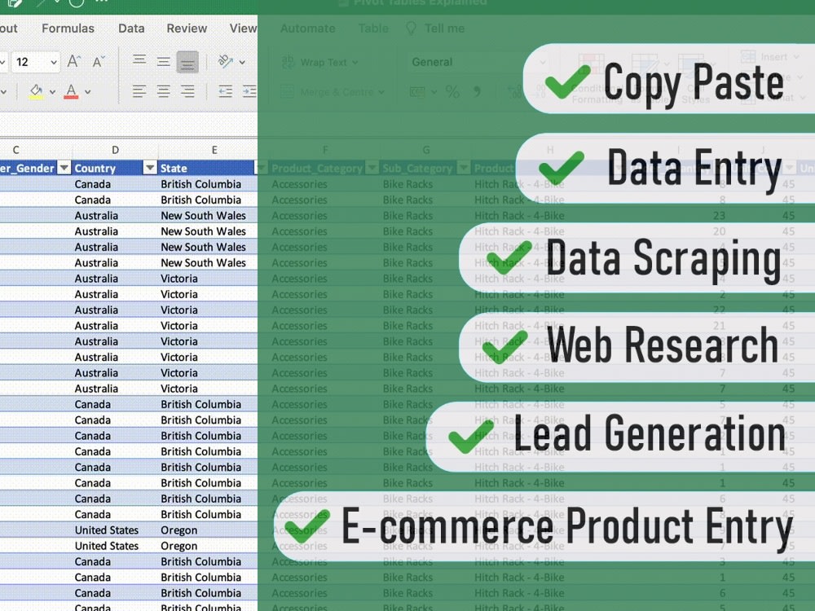Open the Gender column filter dropdown
Screen dimensions: 815x611
pos(64,168)
